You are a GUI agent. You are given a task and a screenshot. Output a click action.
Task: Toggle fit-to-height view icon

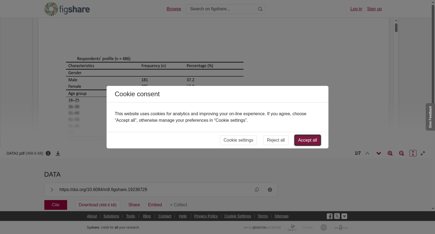[x=413, y=153]
